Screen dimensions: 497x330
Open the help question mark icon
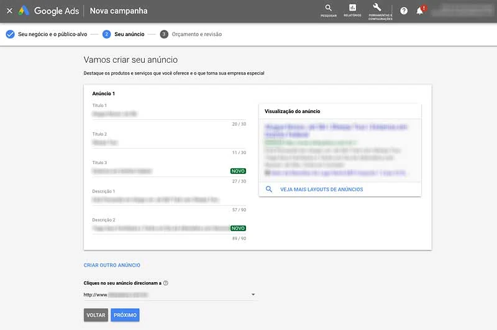403,11
